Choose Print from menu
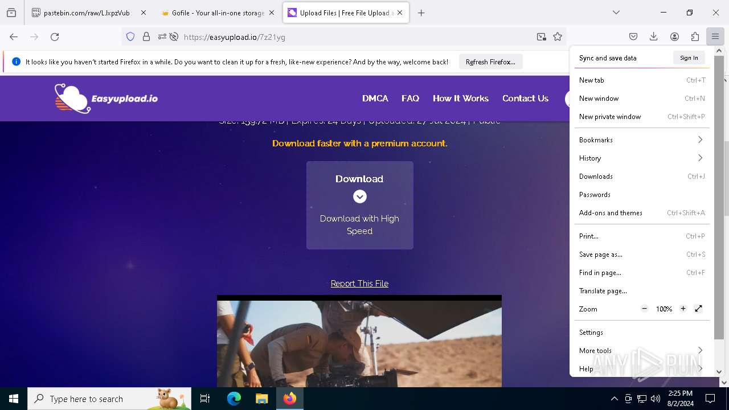This screenshot has width=729, height=410. (x=642, y=236)
